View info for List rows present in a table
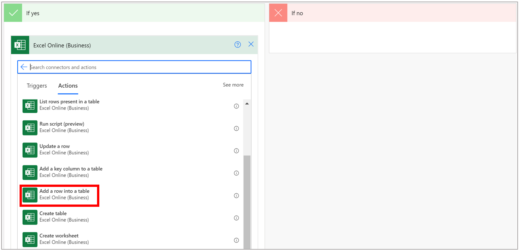The image size is (520, 252). [236, 106]
